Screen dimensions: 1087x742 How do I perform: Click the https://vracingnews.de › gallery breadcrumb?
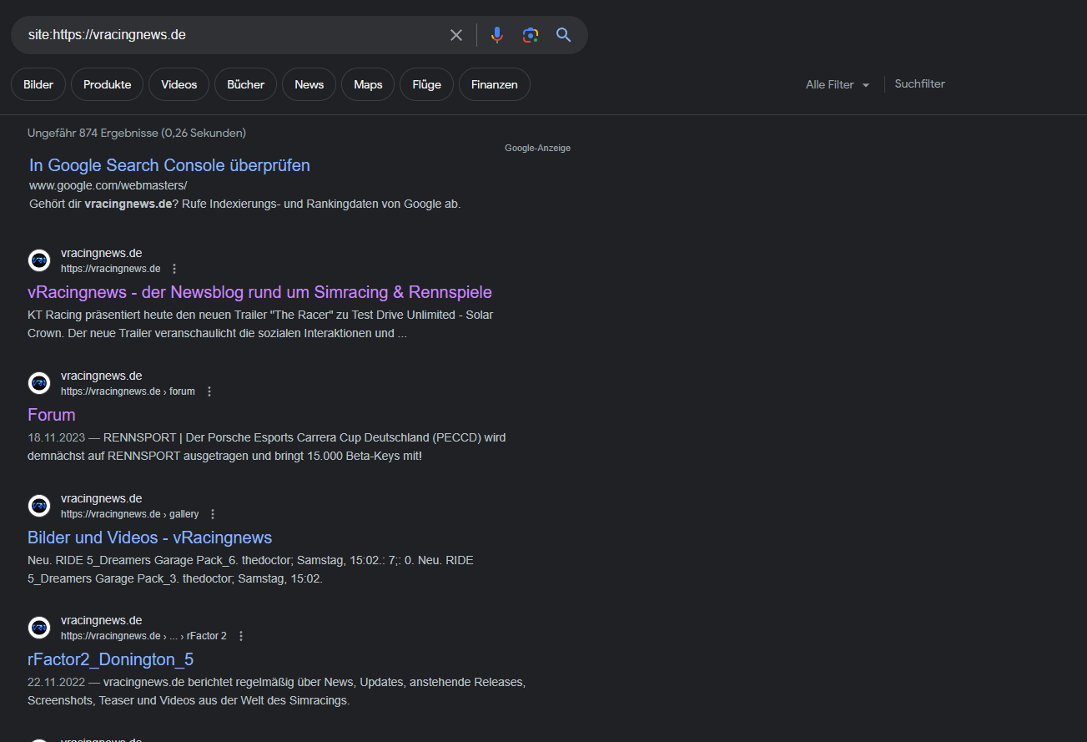tap(130, 514)
